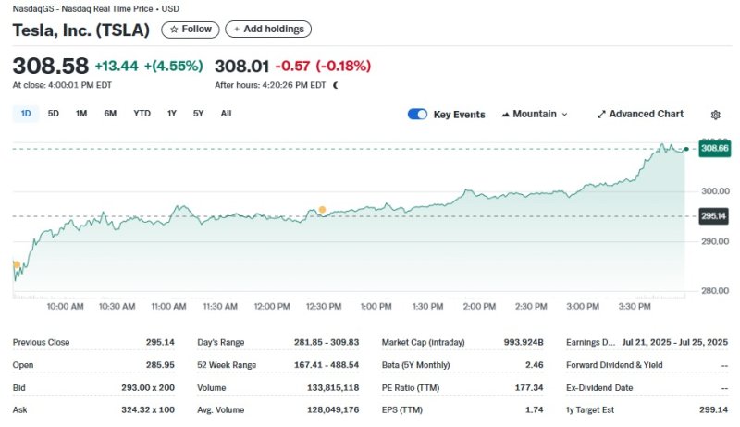Add holdings for TSLA

268,30
